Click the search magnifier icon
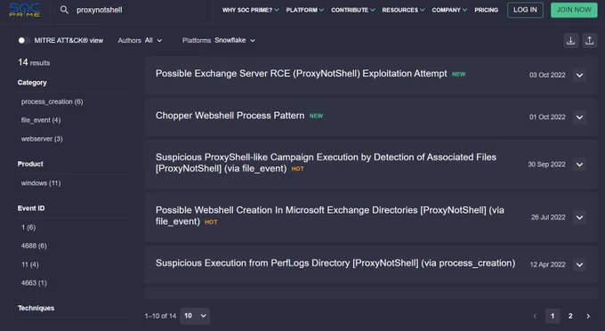 [x=64, y=10]
